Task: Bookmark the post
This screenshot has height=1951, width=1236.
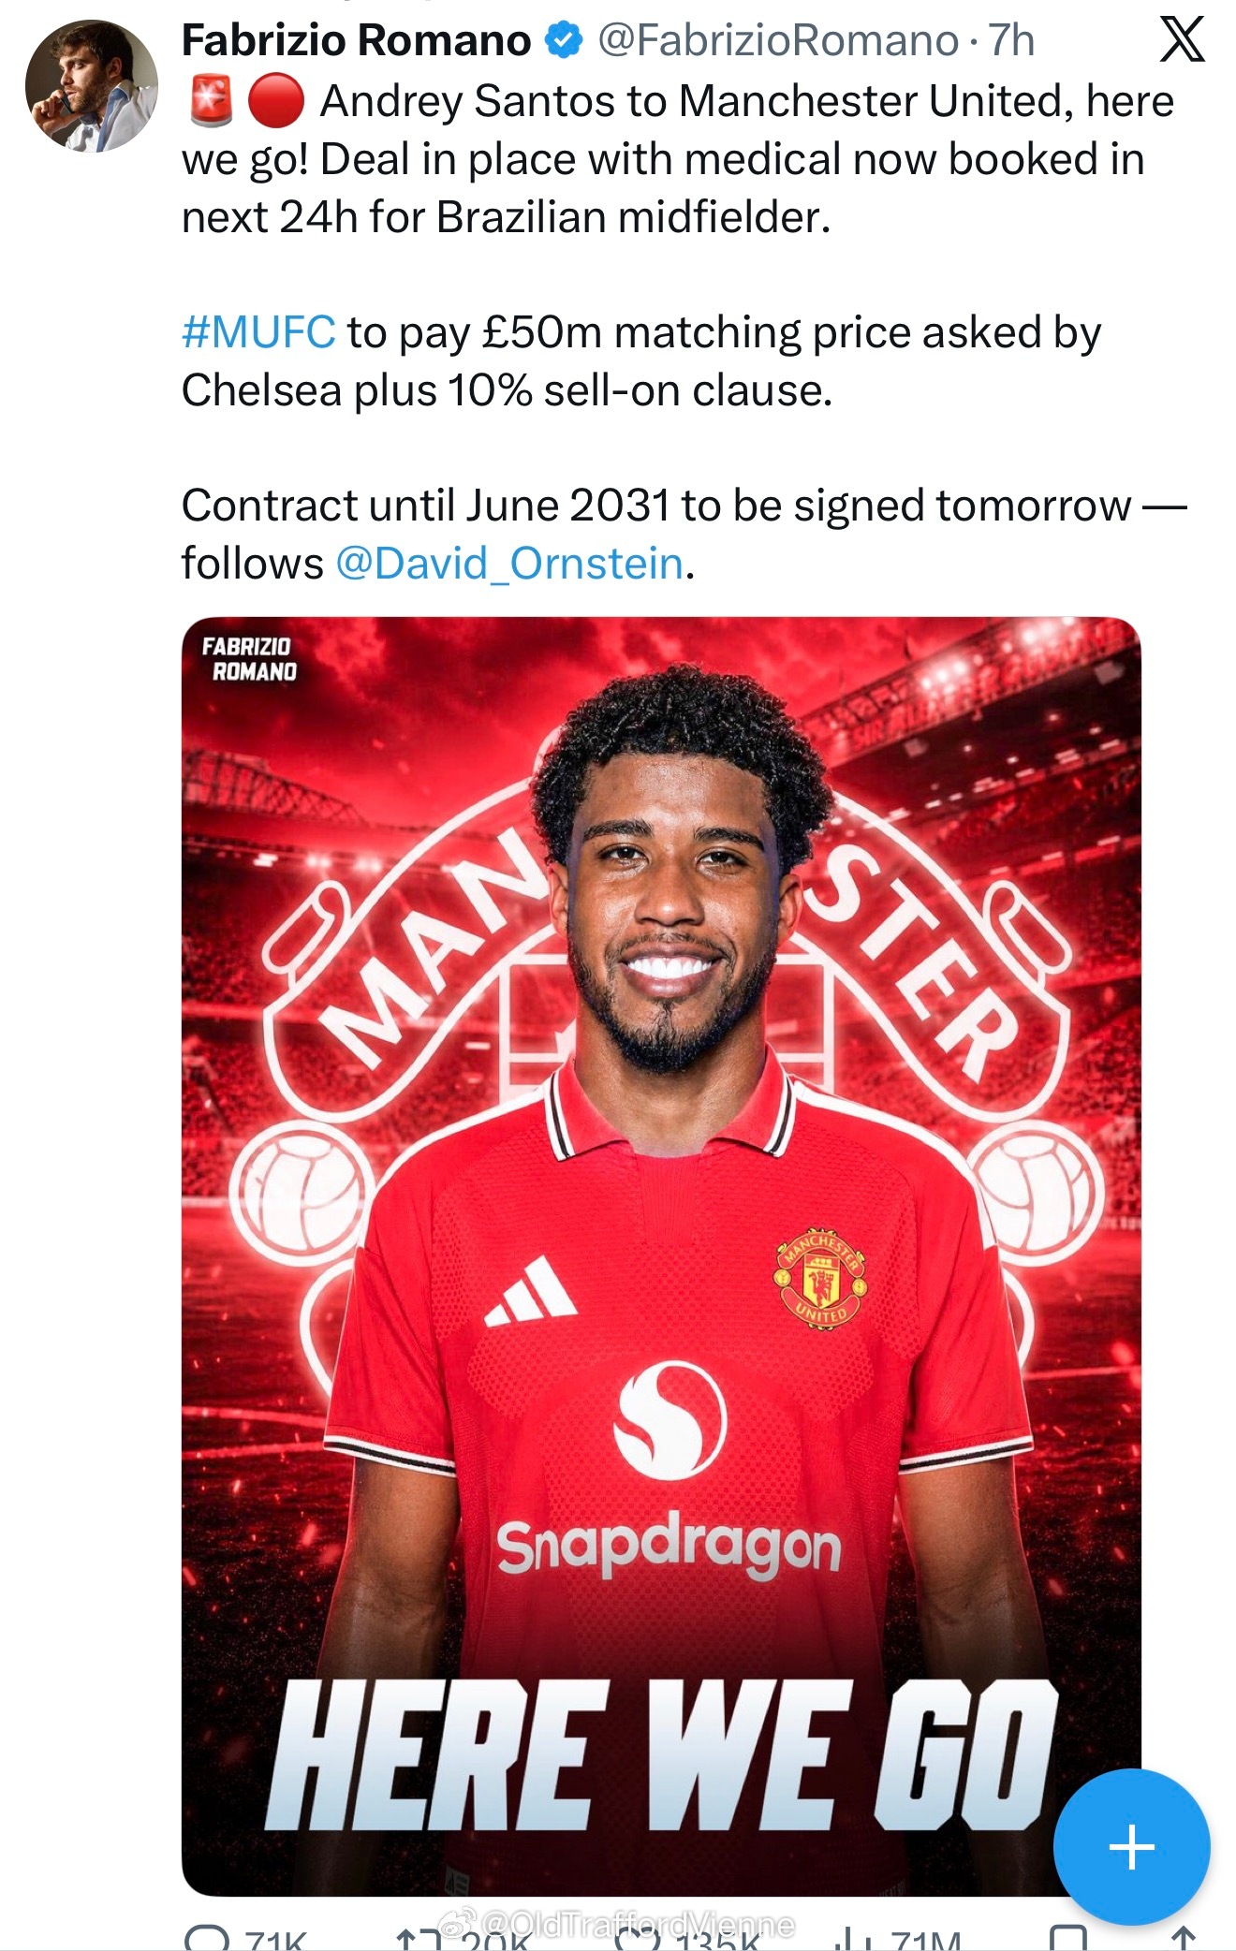Action: click(x=1068, y=1939)
